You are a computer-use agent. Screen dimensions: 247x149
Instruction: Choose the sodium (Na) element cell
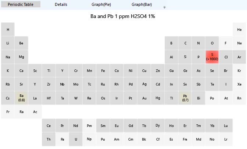click(8, 57)
